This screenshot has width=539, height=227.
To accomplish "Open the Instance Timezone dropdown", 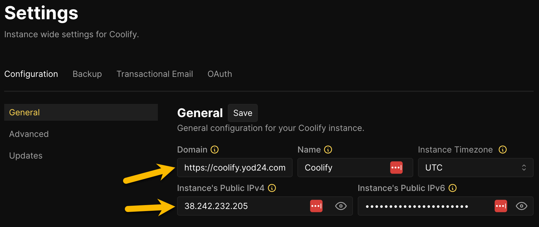I will click(x=475, y=168).
